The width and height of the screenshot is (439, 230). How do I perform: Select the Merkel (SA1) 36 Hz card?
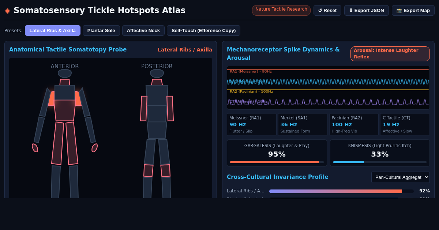303,124
